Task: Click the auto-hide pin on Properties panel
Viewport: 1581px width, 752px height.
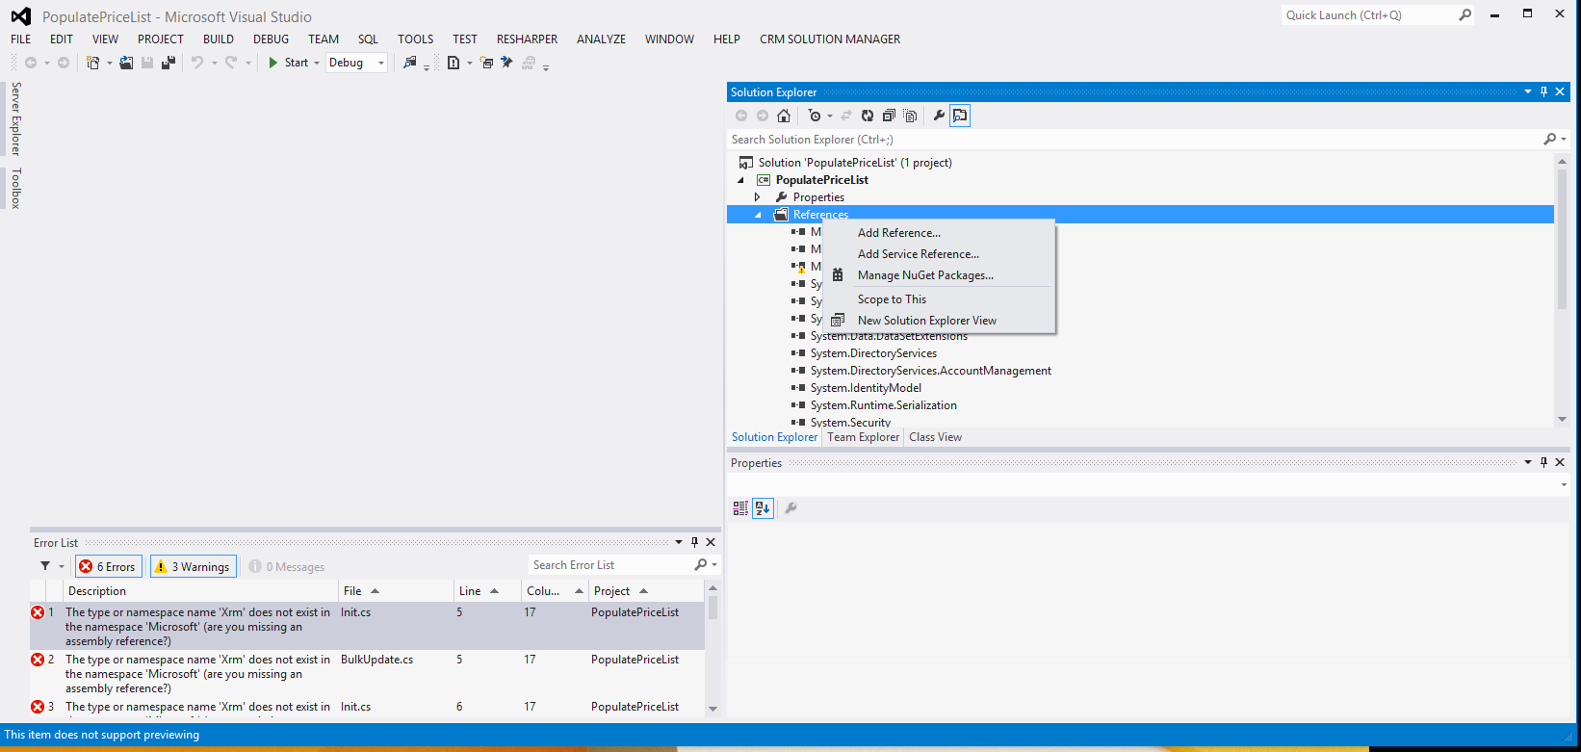Action: click(1543, 462)
